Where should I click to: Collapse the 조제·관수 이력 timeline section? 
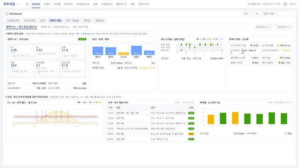(6, 97)
